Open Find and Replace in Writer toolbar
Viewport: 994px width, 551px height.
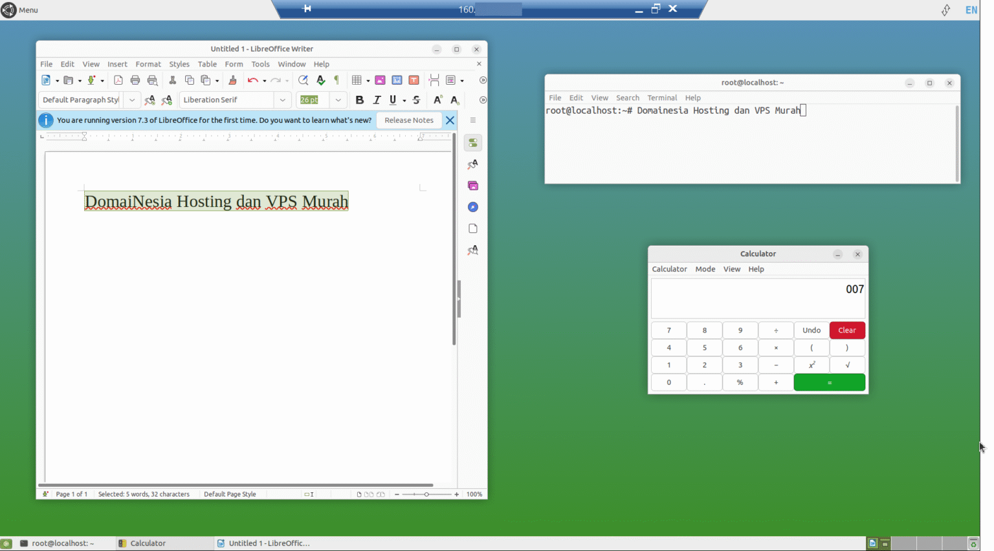click(303, 80)
